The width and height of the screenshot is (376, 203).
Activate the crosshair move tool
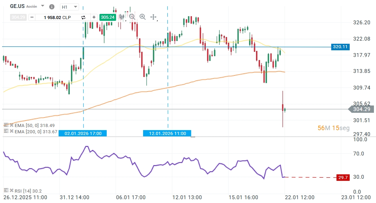[153, 17]
